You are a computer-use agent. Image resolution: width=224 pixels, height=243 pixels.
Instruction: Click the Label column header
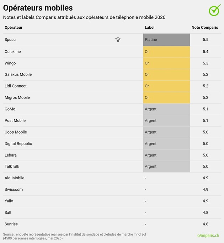[x=149, y=27]
